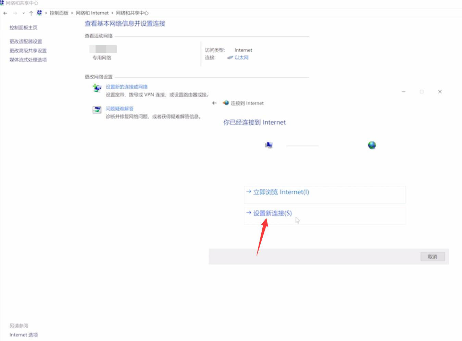Click the forward navigation arrow in the address bar
Image resolution: width=462 pixels, height=341 pixels.
15,13
